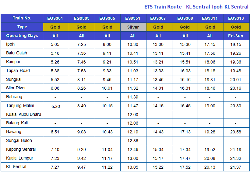Select the ES9351 train column header
The width and height of the screenshot is (250, 172).
[x=133, y=18]
